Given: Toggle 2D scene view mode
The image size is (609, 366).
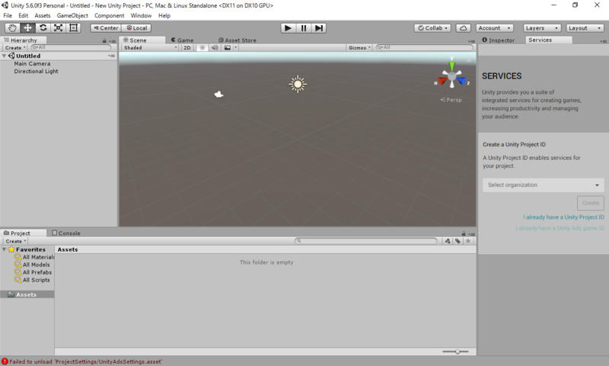Looking at the screenshot, I should coord(187,48).
